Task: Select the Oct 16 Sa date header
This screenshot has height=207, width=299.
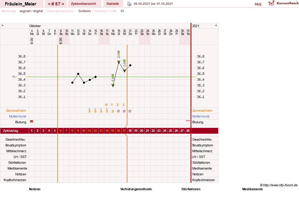Action: 101,32
